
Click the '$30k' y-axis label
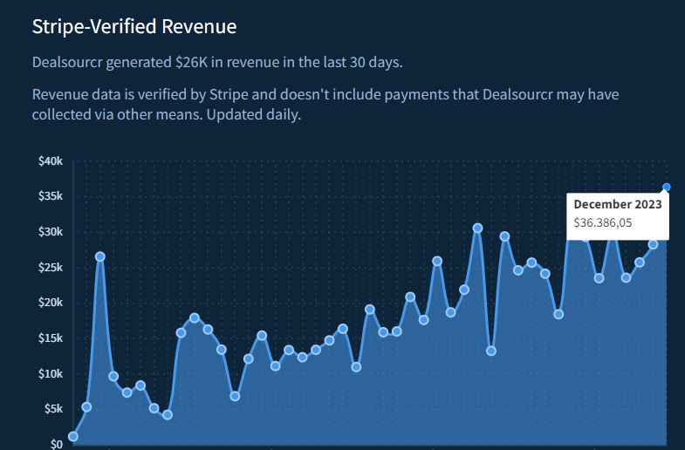coord(51,232)
